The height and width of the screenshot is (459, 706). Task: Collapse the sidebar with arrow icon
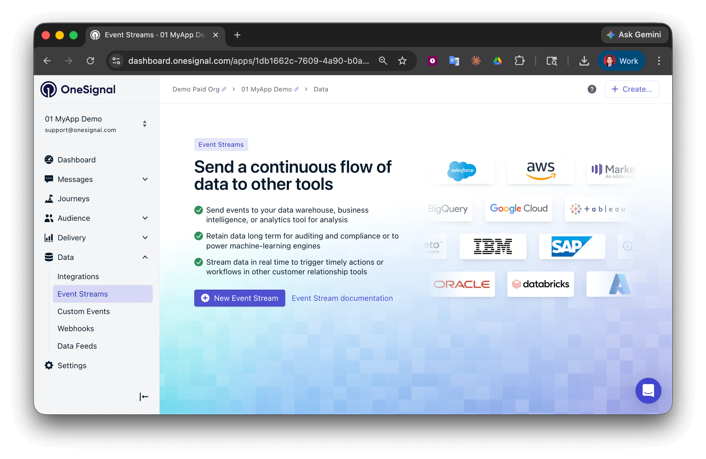coord(144,397)
